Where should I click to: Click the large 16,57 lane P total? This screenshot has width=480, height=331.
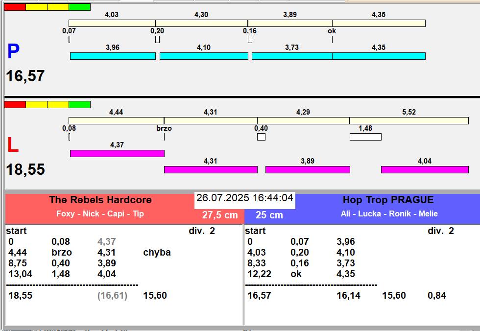[x=25, y=76]
